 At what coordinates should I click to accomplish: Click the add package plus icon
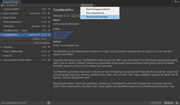[x=2, y=5]
